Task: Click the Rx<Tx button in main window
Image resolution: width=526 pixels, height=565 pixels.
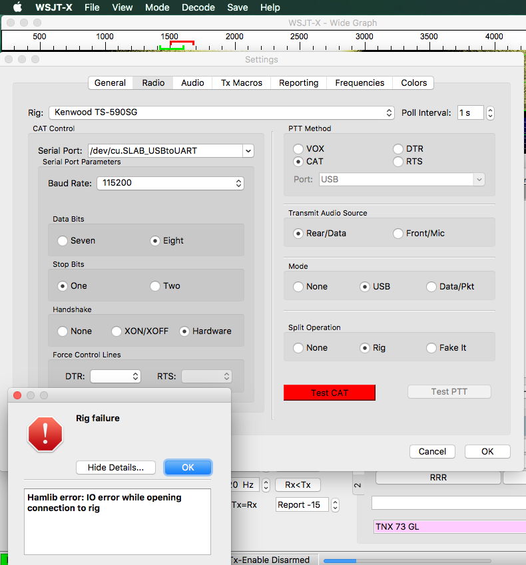Action: click(298, 485)
